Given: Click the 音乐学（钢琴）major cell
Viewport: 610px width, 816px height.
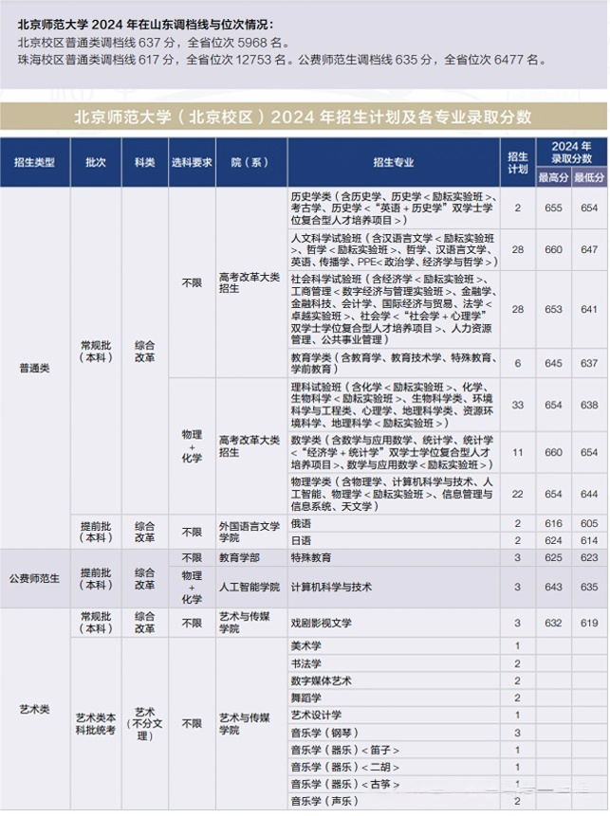Looking at the screenshot, I should coord(394,733).
